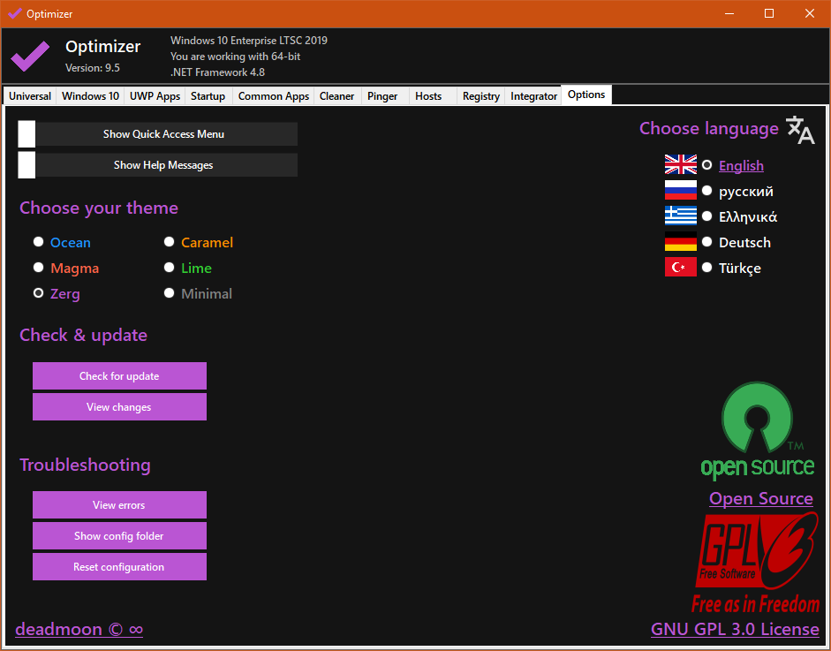Click the Turkish flag icon

(x=680, y=268)
